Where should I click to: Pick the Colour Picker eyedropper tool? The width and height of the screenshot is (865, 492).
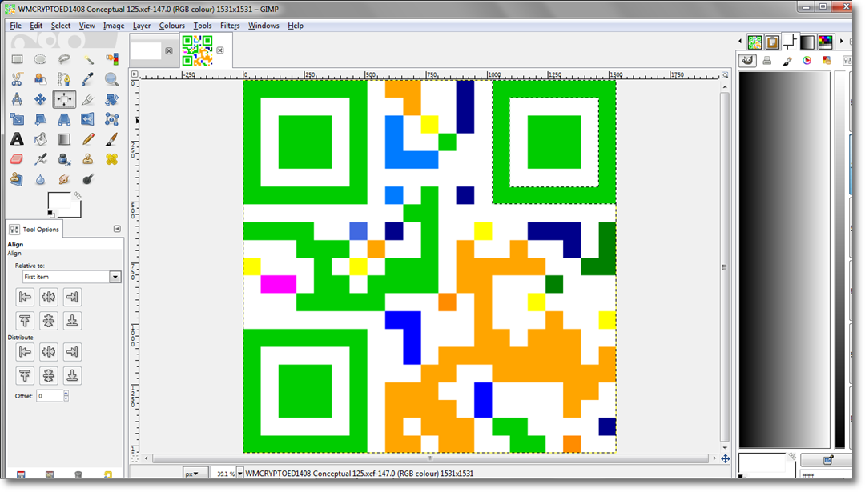click(x=88, y=79)
